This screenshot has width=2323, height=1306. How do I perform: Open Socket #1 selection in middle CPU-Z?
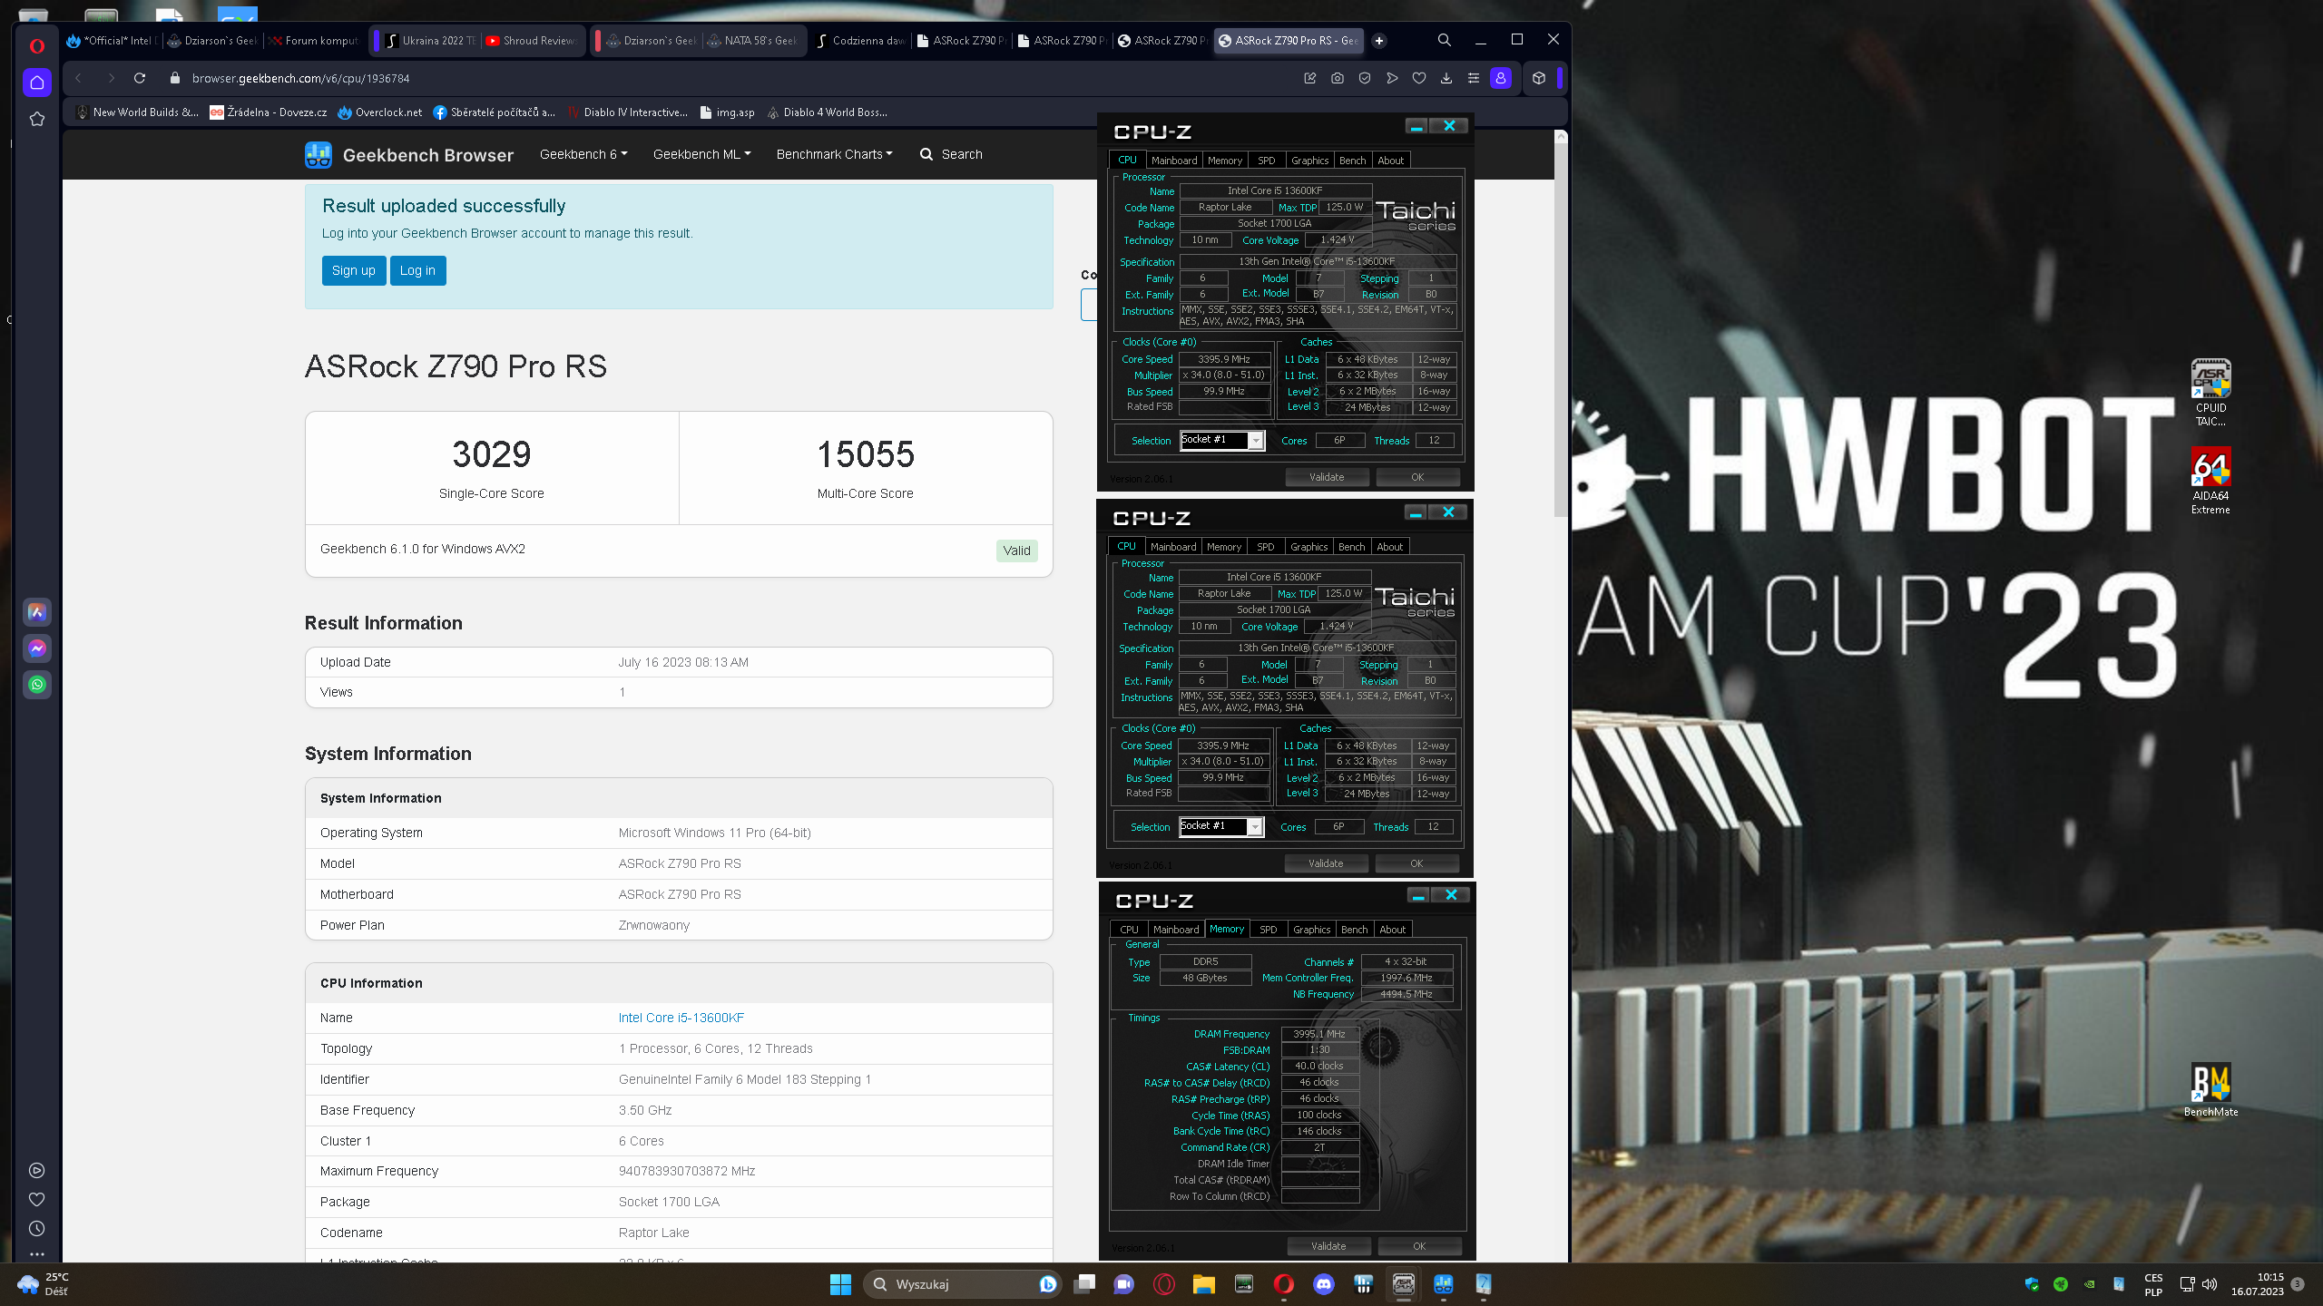click(x=1220, y=826)
